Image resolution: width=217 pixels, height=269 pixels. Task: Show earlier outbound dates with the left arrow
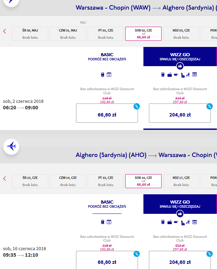click(5, 31)
